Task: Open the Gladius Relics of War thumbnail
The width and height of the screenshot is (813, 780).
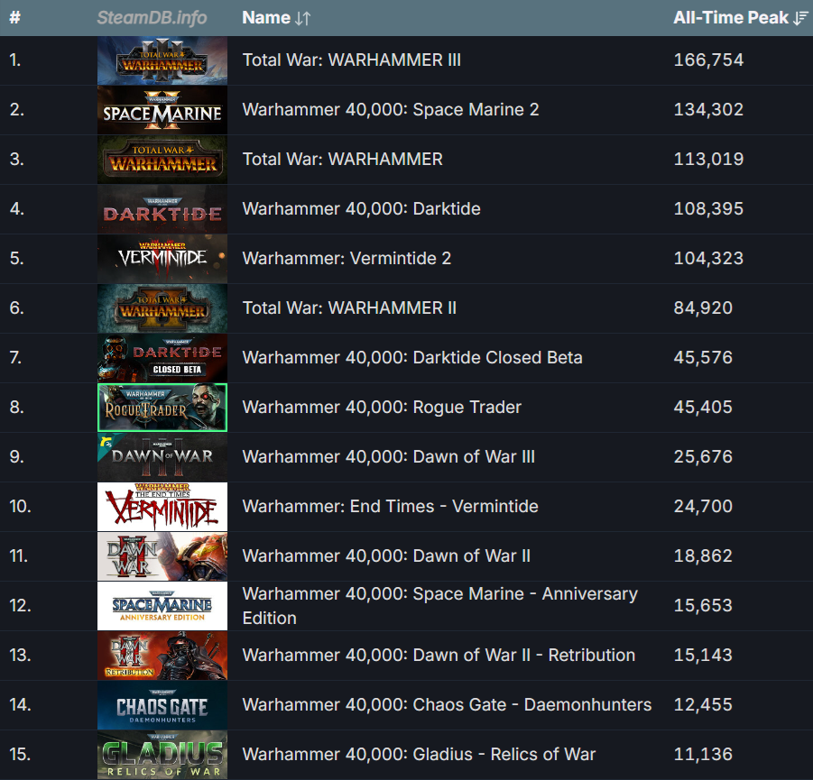Action: click(x=162, y=755)
